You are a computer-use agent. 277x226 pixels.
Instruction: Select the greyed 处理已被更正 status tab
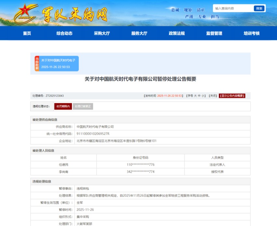pyautogui.click(x=83, y=106)
